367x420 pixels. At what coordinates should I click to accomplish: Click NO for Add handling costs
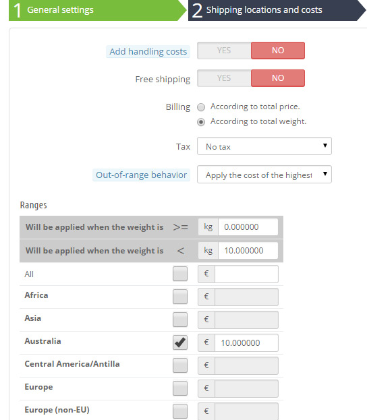(x=278, y=51)
